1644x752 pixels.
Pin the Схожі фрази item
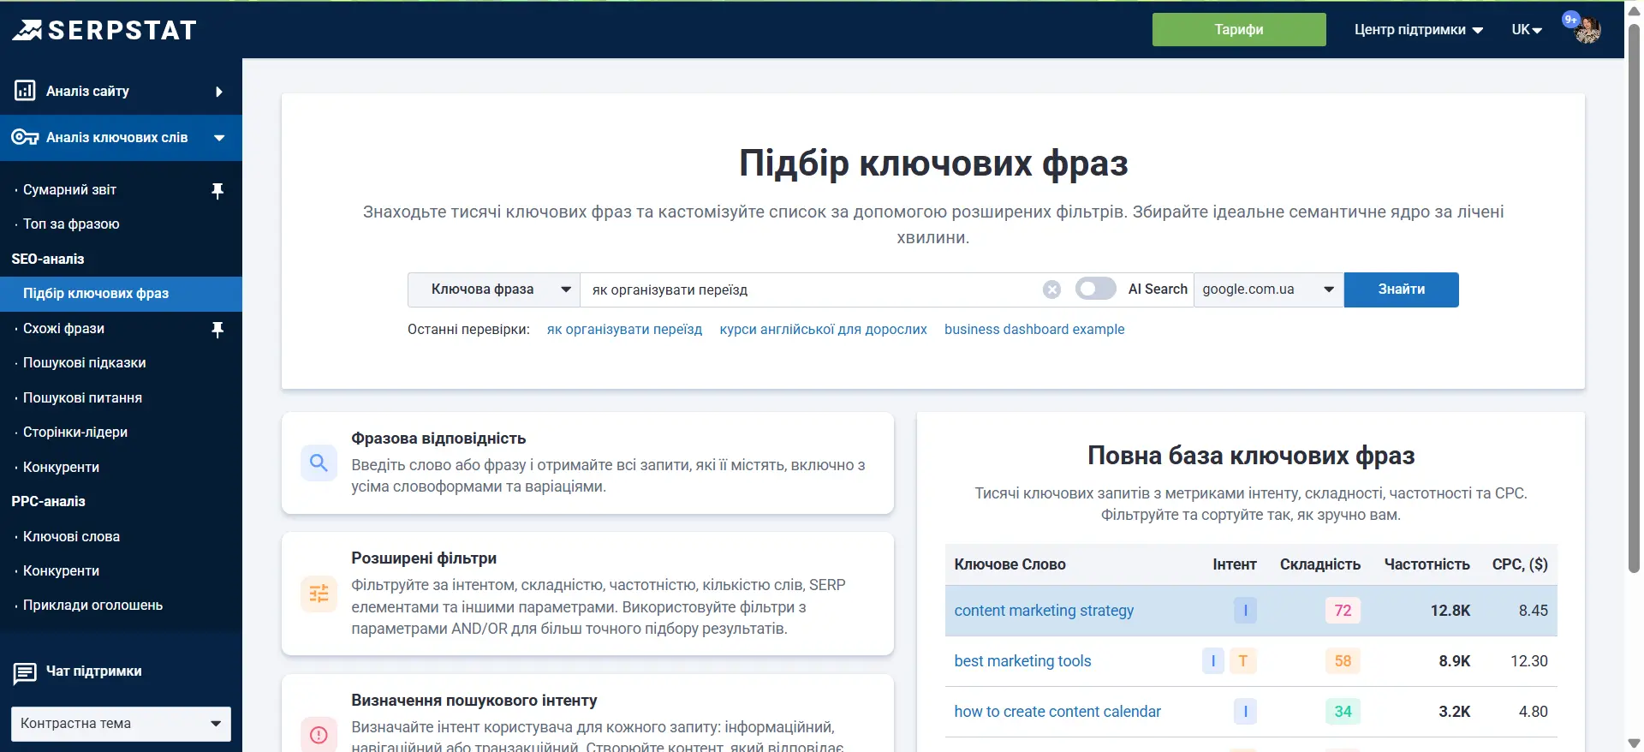(217, 329)
